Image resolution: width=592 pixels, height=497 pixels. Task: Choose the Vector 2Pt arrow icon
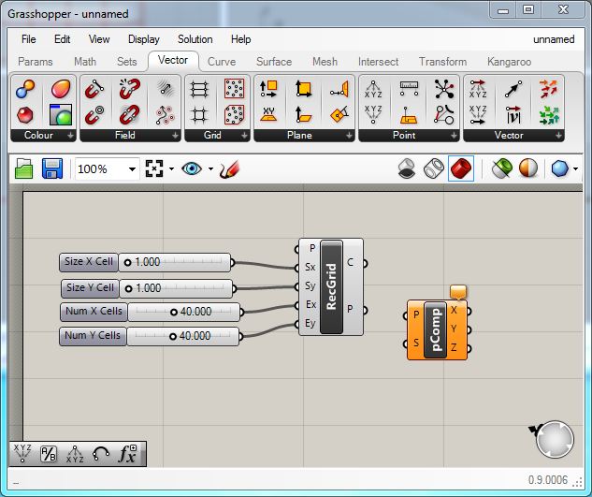point(513,89)
